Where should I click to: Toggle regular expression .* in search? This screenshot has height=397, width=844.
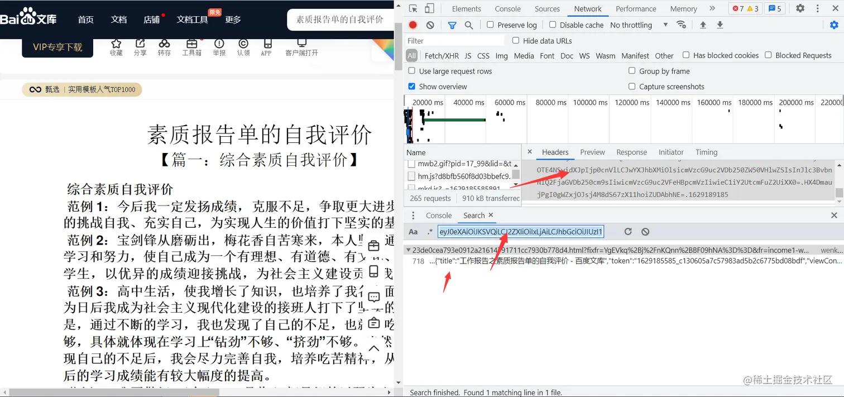click(x=430, y=232)
